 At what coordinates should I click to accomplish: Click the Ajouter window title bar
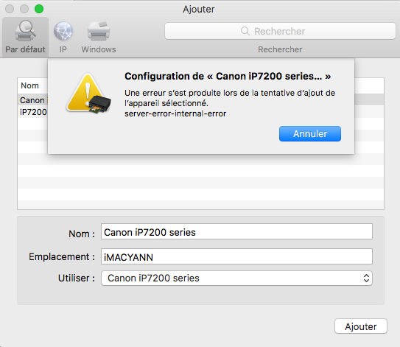click(x=199, y=9)
